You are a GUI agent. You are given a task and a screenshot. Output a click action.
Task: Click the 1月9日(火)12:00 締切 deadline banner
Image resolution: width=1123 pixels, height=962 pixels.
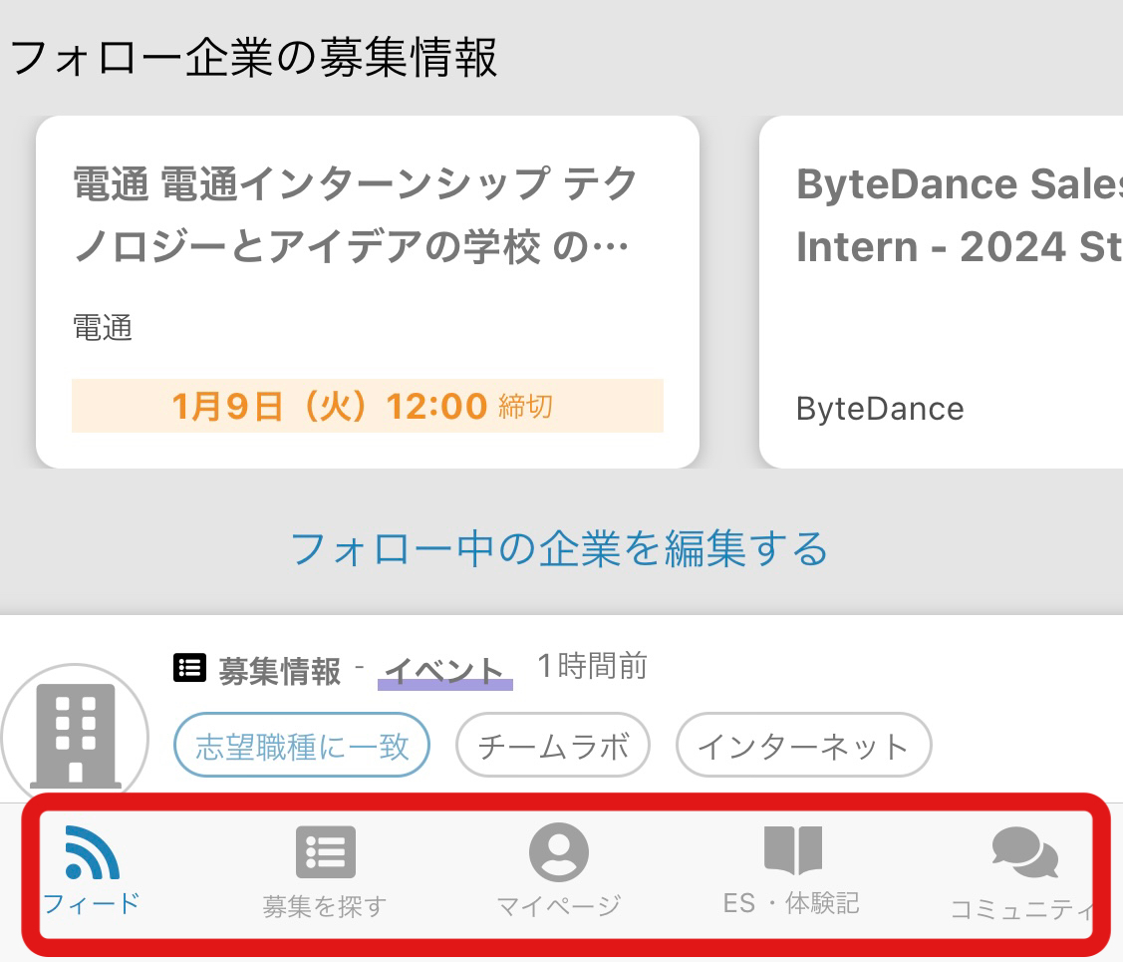(x=368, y=406)
